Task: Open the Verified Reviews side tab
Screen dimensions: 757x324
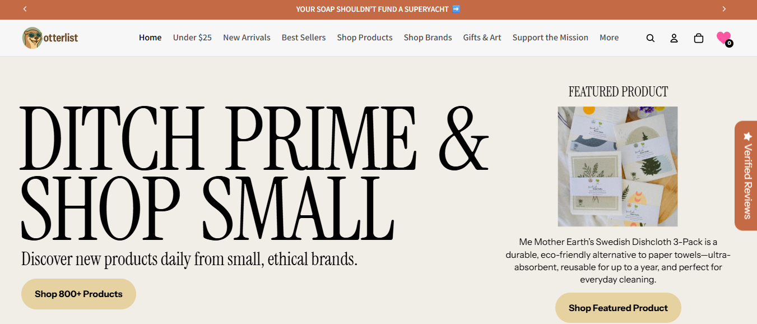Action: tap(746, 175)
